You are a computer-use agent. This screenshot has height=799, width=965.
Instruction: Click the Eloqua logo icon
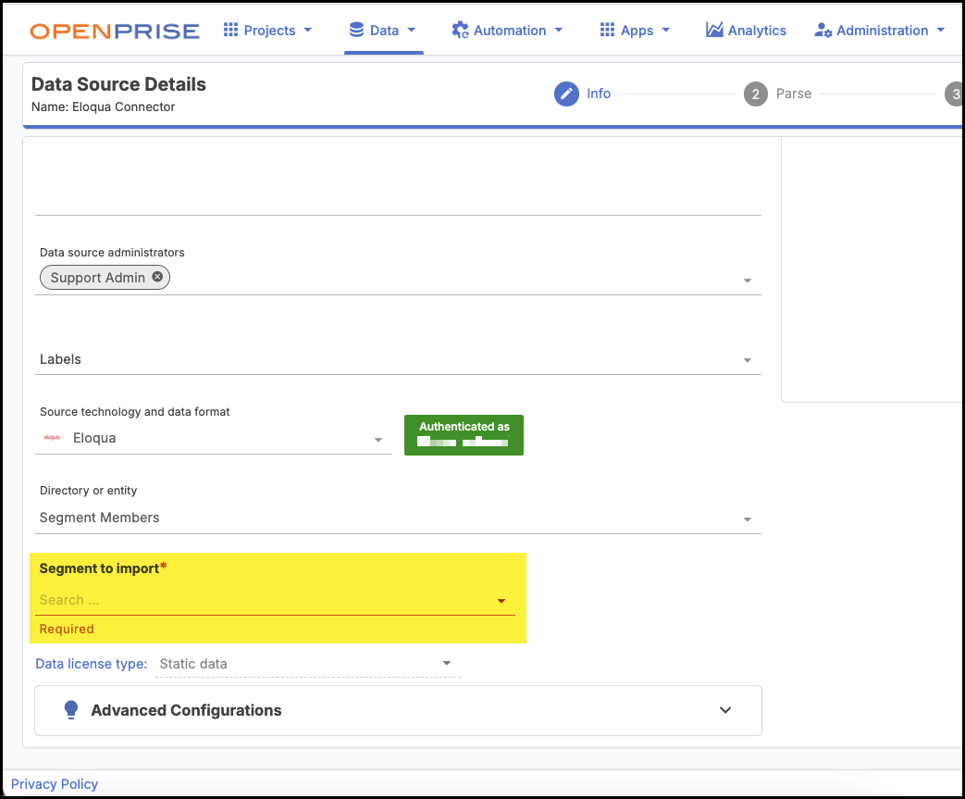(x=52, y=438)
